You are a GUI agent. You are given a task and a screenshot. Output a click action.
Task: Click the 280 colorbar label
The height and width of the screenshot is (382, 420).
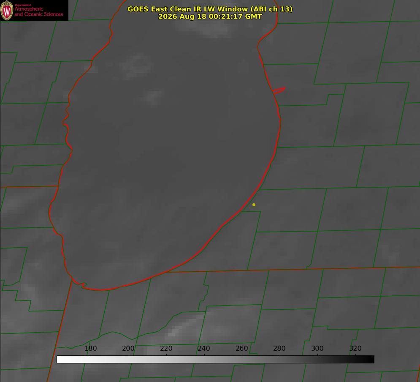tap(279, 348)
